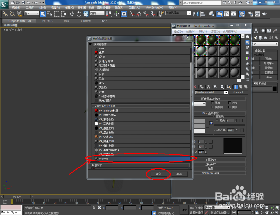Toggle 自动关键点 auto key button
Viewport: 280px width, 215px height.
click(196, 208)
